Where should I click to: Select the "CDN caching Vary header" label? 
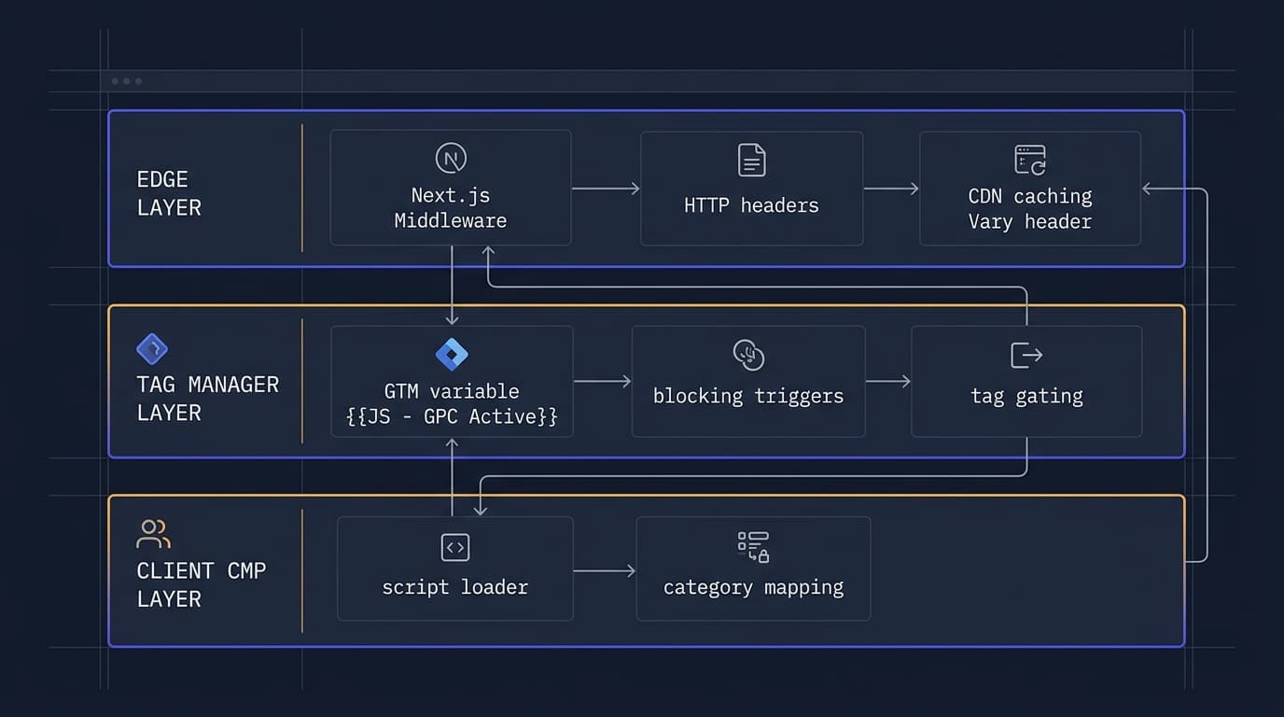pyautogui.click(x=1030, y=208)
